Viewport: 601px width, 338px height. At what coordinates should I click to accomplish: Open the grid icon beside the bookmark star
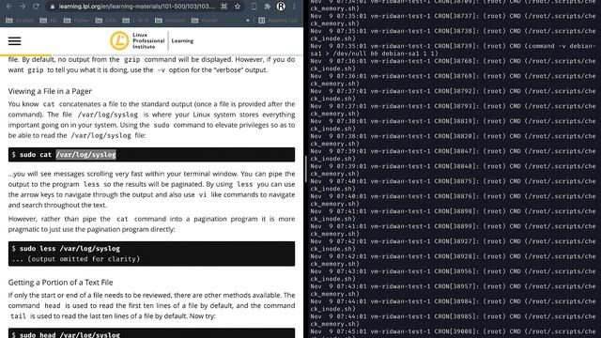[224, 7]
